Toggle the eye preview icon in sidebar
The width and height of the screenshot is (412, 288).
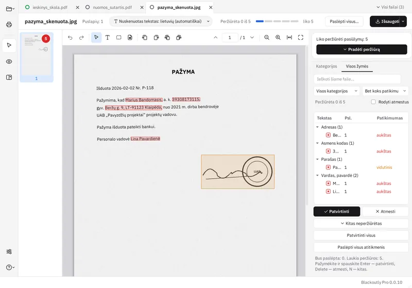[x=9, y=61]
